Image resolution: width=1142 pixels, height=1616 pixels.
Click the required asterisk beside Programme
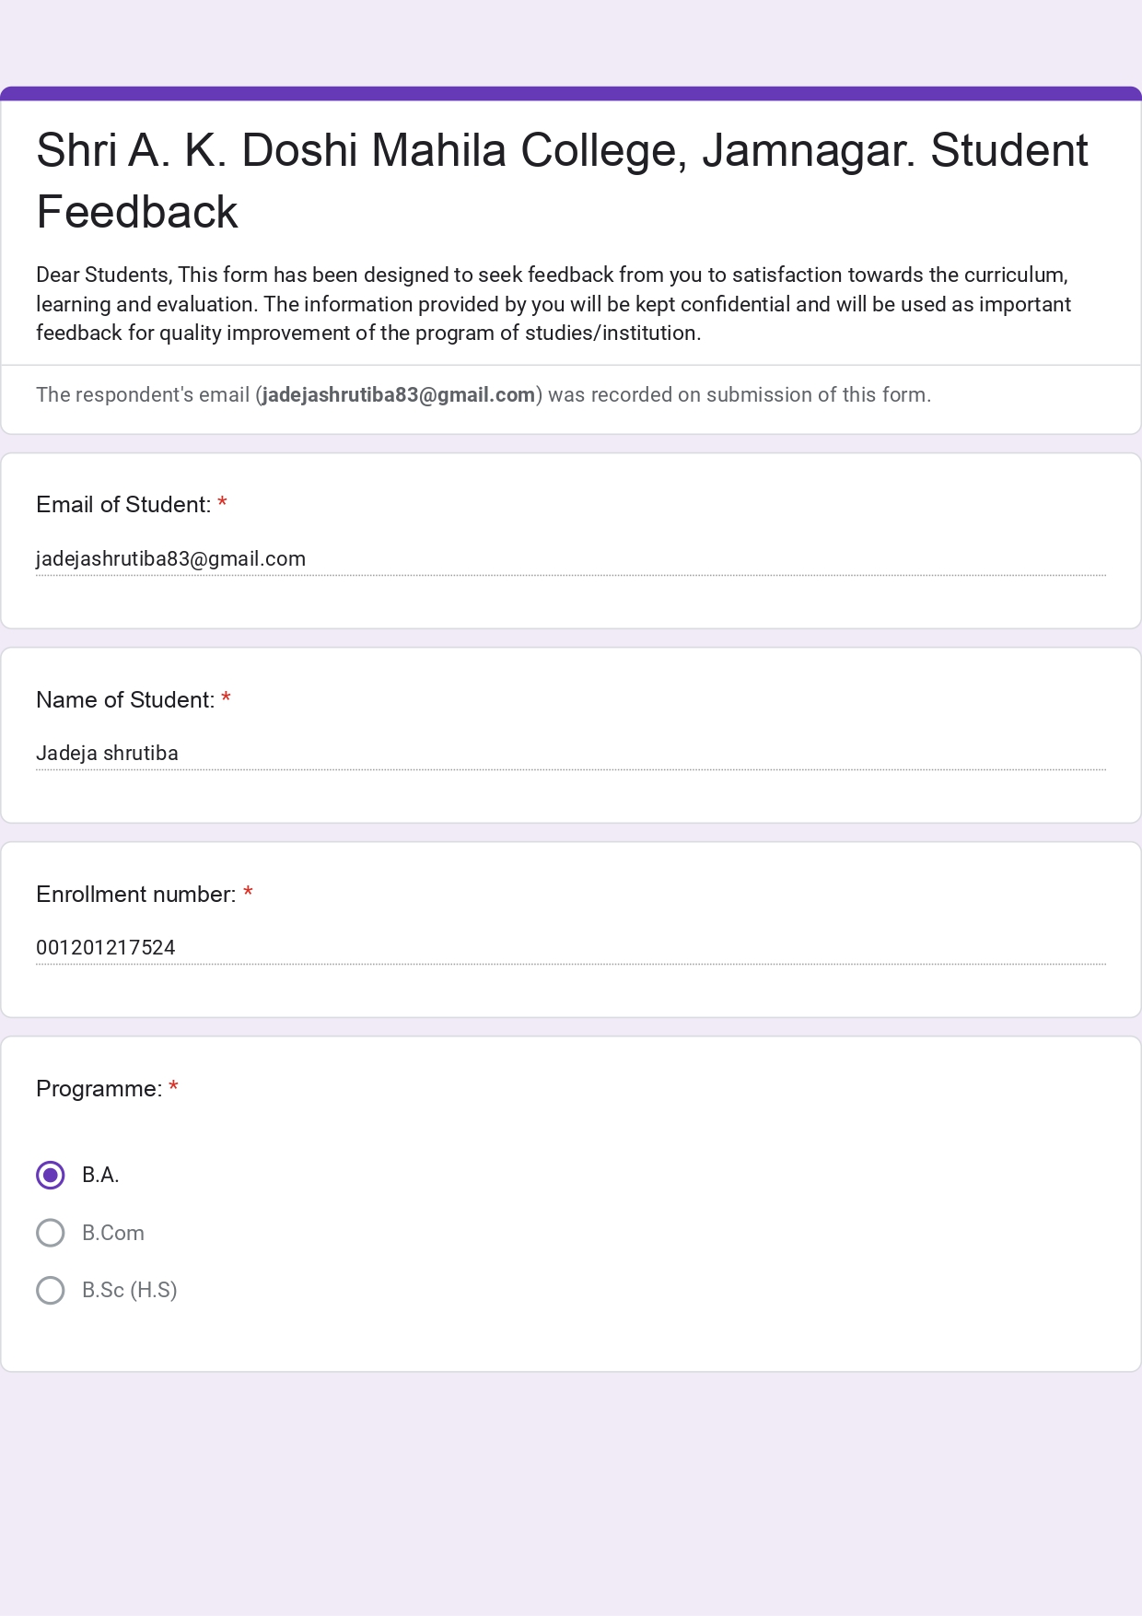(173, 1088)
